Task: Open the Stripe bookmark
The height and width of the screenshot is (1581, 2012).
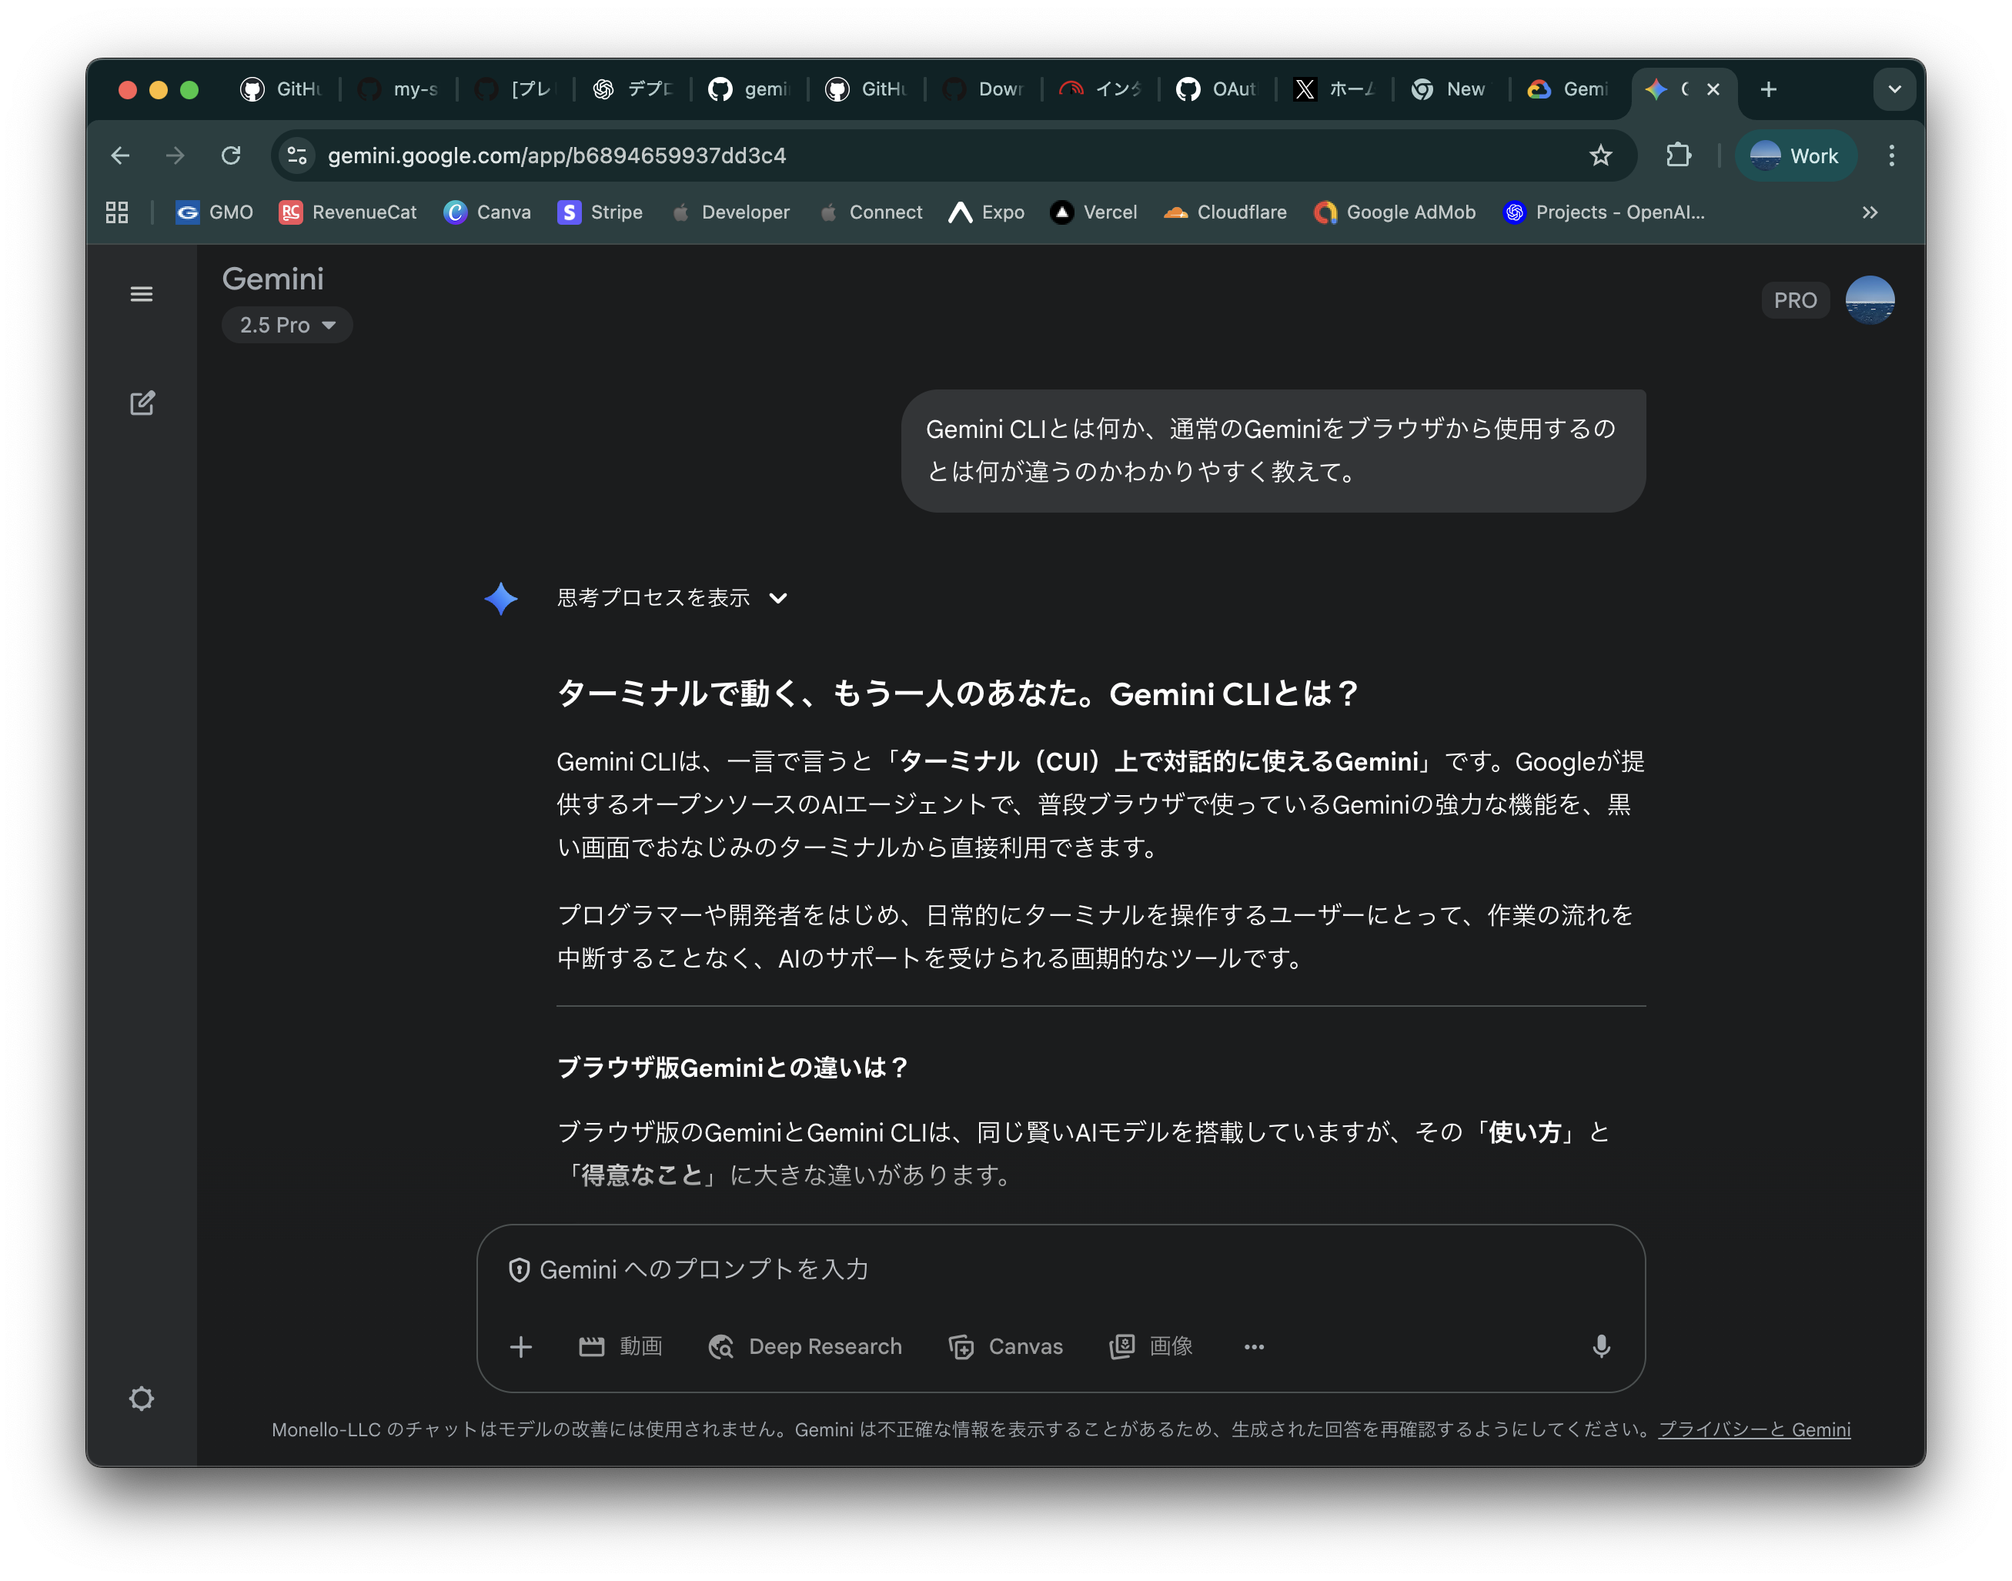Action: tap(600, 212)
